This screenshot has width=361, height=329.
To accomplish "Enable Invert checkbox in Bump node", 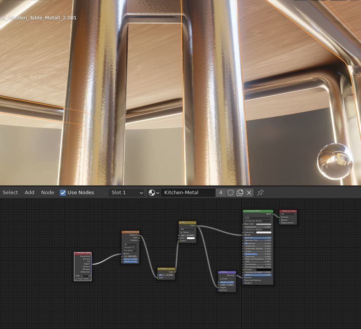I will coord(221,279).
